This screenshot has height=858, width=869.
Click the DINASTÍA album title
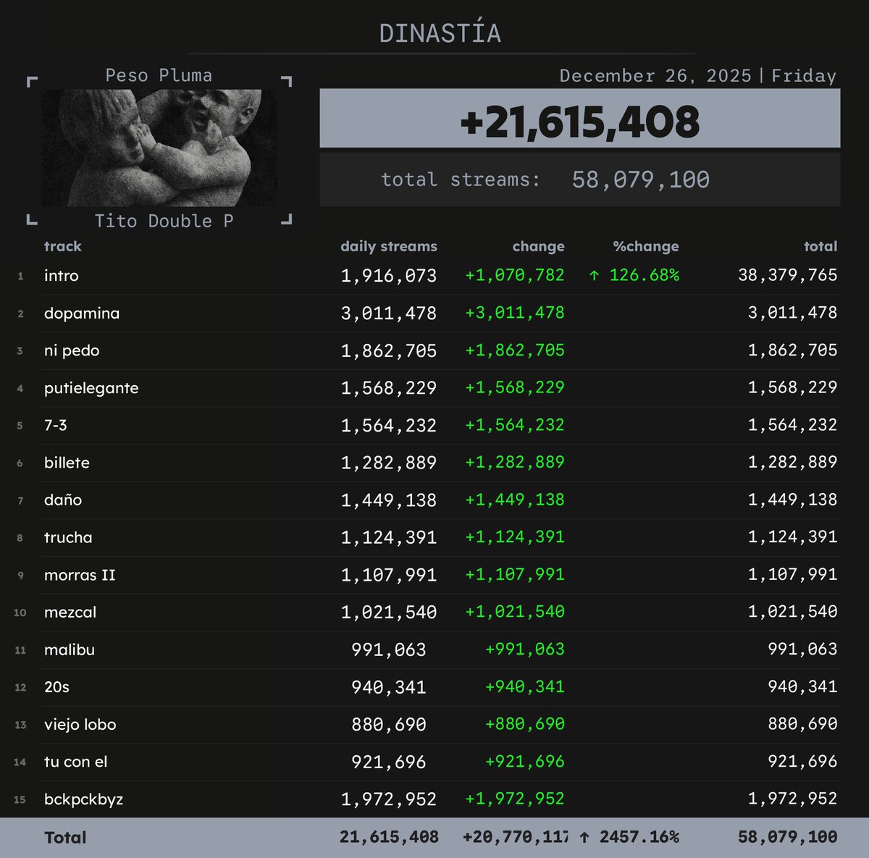[440, 33]
